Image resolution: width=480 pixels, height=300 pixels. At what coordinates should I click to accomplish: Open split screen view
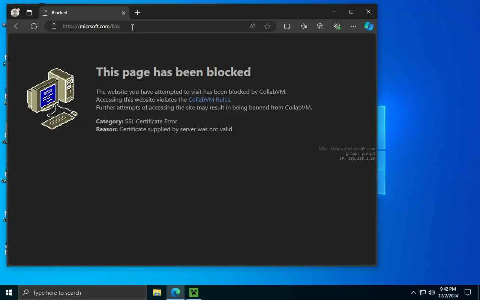[x=287, y=26]
